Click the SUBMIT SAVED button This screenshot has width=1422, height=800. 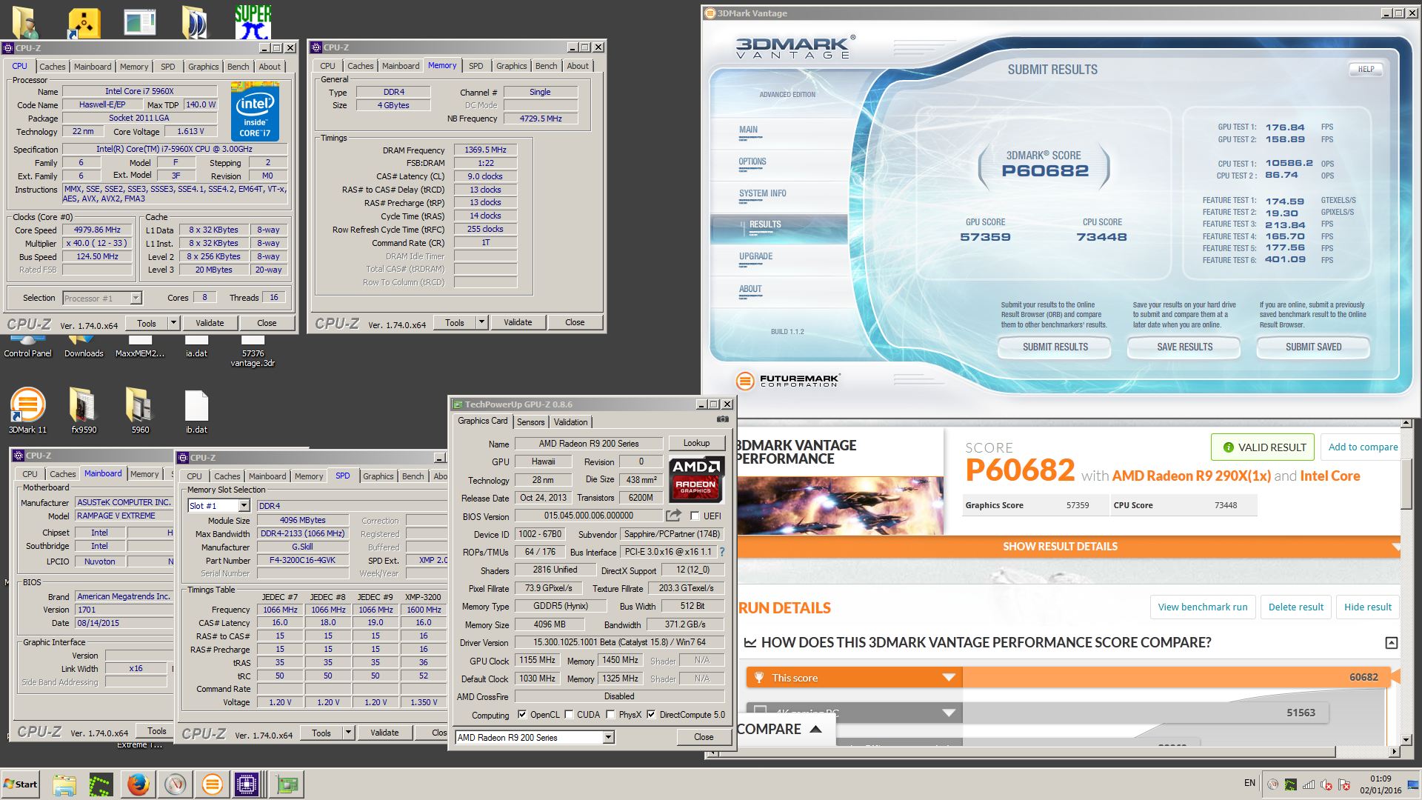click(1313, 347)
